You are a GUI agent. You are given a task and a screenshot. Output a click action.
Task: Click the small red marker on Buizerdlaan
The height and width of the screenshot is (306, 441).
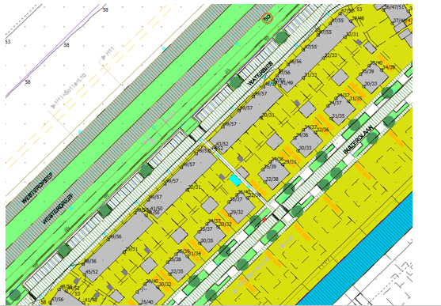[x=264, y=220]
